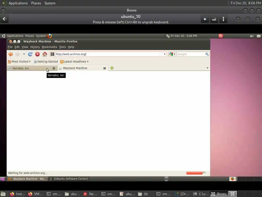Click Boxes stop/square button
Image resolution: width=262 pixels, height=197 pixels.
pos(205,19)
